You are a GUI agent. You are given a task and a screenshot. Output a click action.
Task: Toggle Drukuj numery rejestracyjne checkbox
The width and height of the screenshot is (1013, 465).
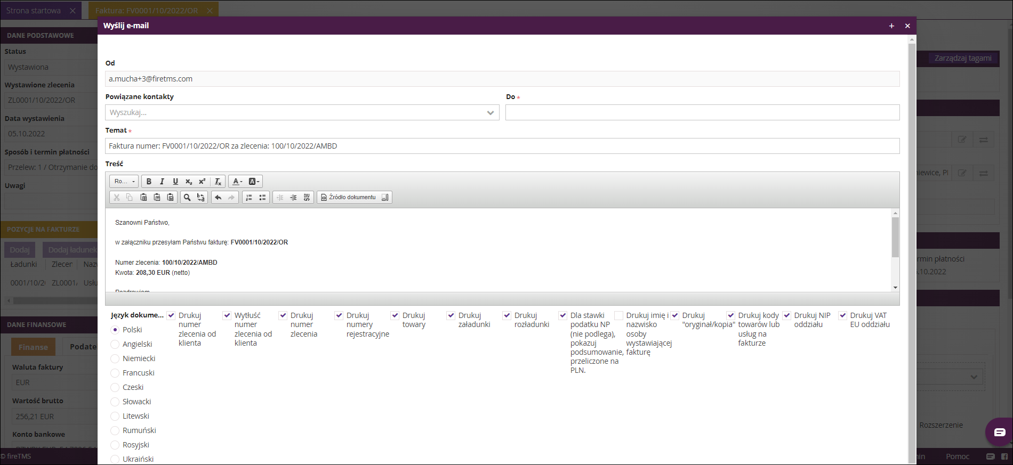(339, 315)
